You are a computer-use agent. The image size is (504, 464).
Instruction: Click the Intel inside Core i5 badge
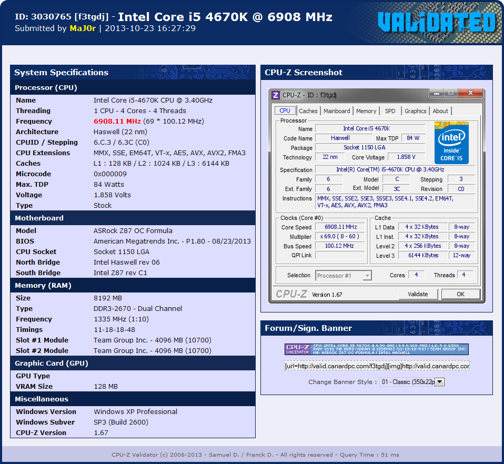[451, 143]
